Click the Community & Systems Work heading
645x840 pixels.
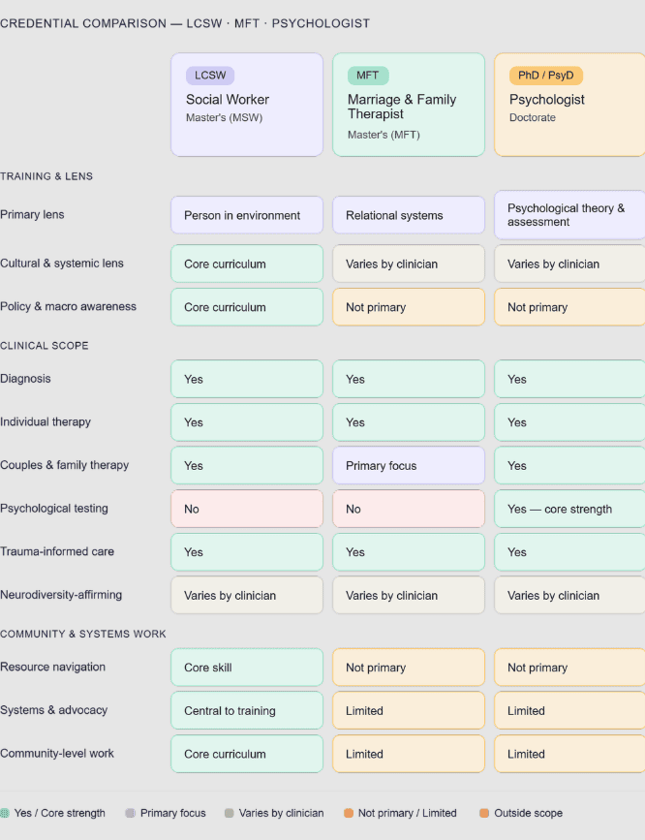coord(83,634)
